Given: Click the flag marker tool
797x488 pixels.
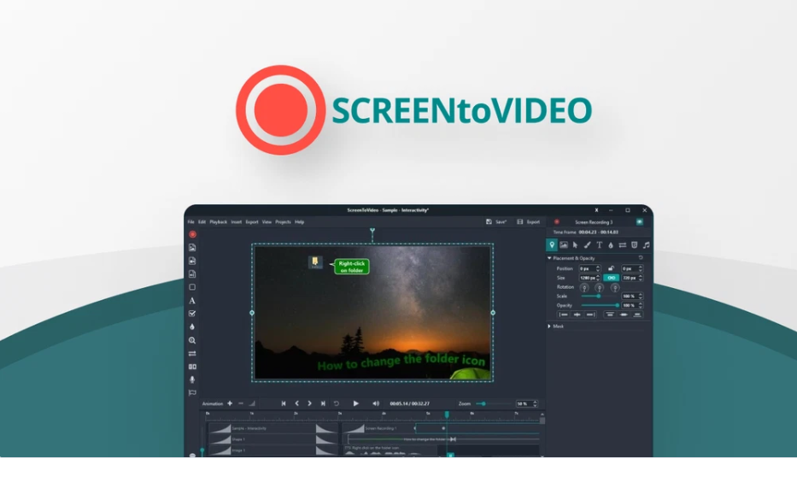Looking at the screenshot, I should pyautogui.click(x=192, y=393).
